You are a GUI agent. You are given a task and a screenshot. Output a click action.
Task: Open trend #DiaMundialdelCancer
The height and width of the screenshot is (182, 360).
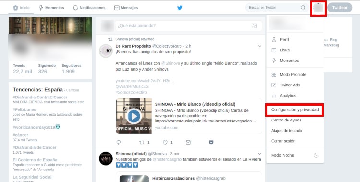35,147
